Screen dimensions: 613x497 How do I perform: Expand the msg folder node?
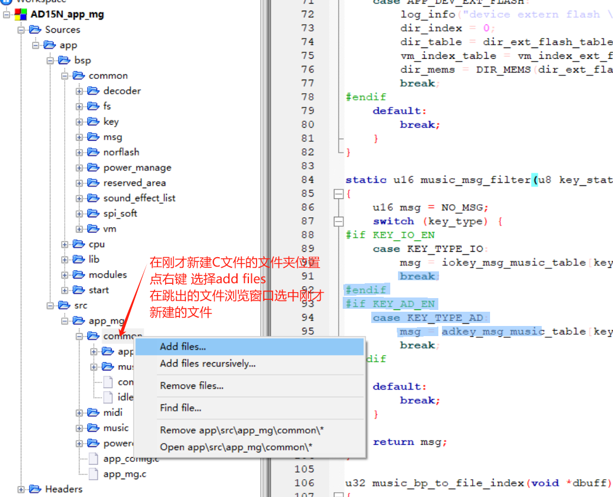[x=80, y=137]
